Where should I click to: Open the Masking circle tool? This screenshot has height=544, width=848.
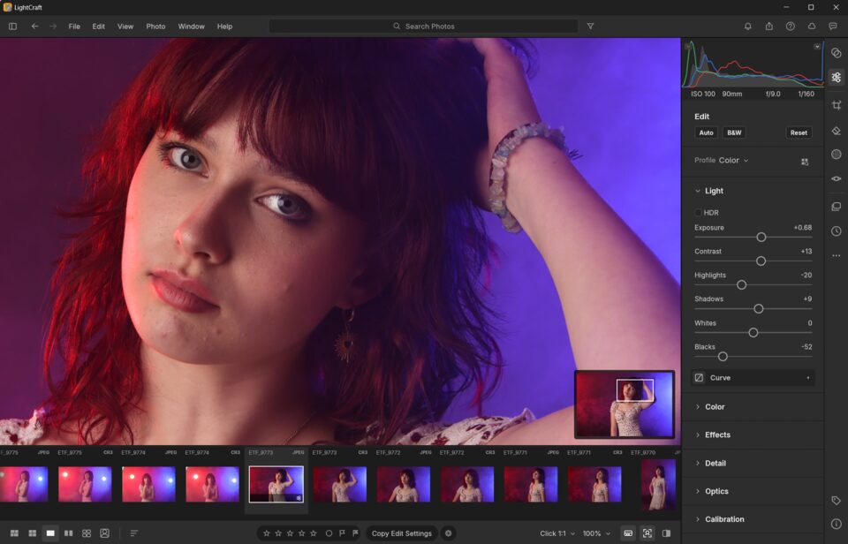click(x=837, y=155)
